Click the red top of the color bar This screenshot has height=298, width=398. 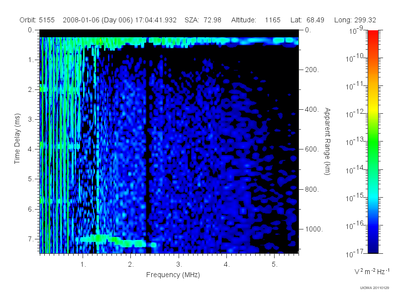pos(373,34)
